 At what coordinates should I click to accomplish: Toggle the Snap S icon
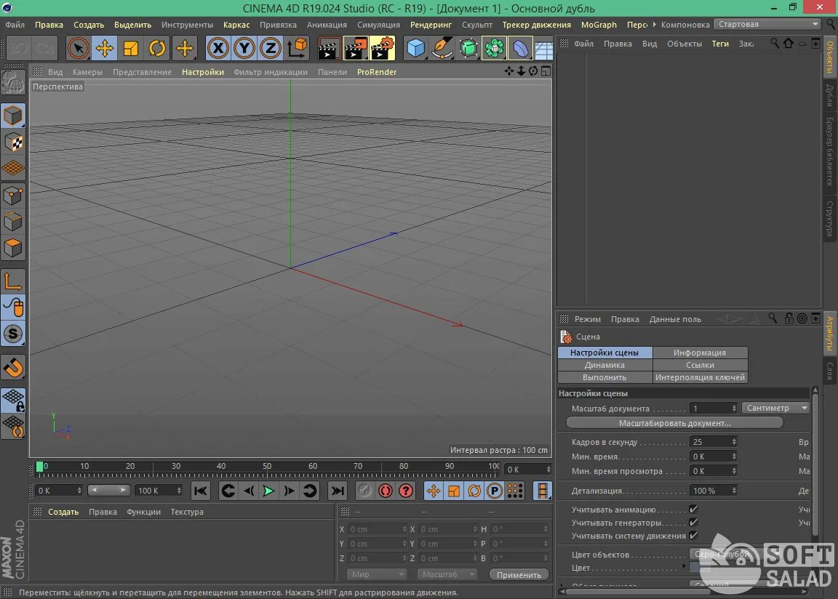13,334
